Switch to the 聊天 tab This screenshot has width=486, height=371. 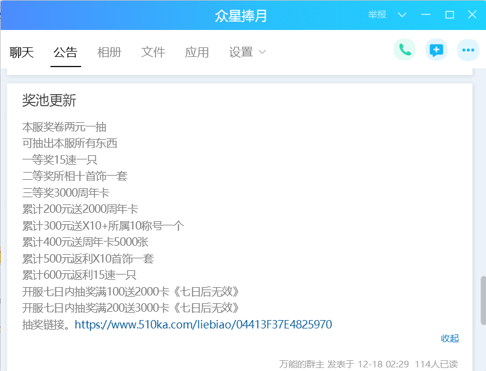[x=22, y=53]
